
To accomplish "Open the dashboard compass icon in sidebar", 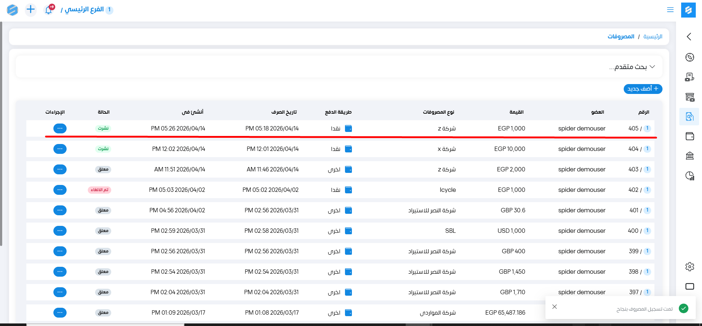I will click(690, 57).
